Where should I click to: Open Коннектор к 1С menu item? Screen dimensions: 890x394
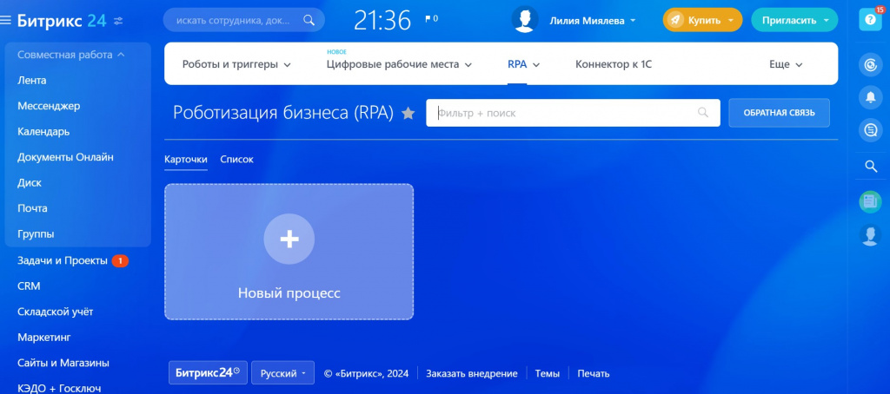[x=614, y=64]
